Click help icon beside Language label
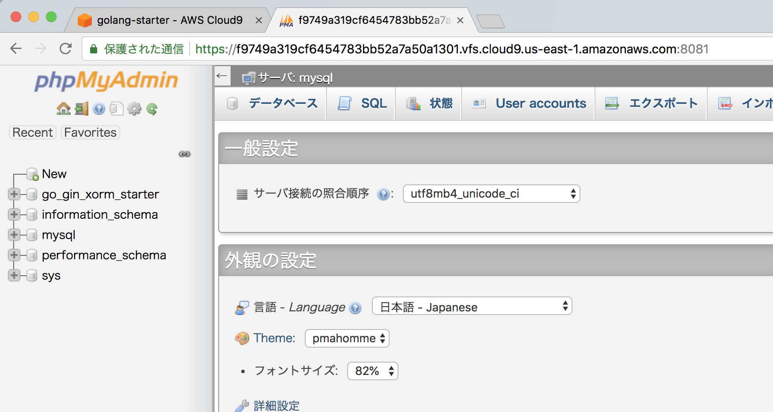This screenshot has height=412, width=773. (355, 308)
